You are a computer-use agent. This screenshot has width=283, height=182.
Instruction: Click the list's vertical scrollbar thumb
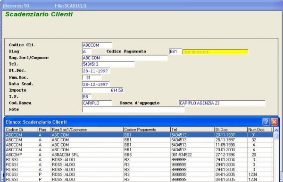click(x=276, y=136)
